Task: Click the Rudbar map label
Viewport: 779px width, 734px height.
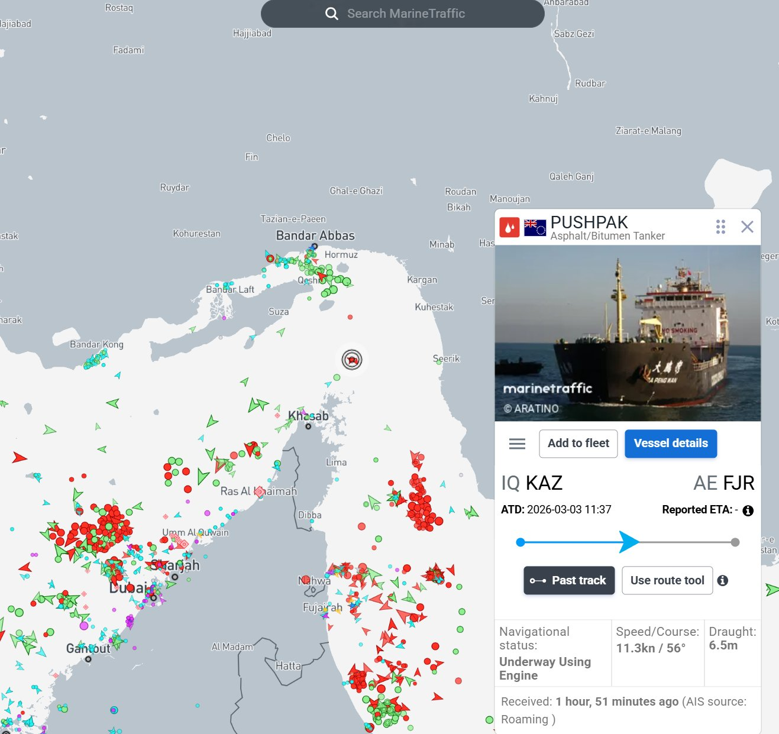Action: click(x=590, y=83)
